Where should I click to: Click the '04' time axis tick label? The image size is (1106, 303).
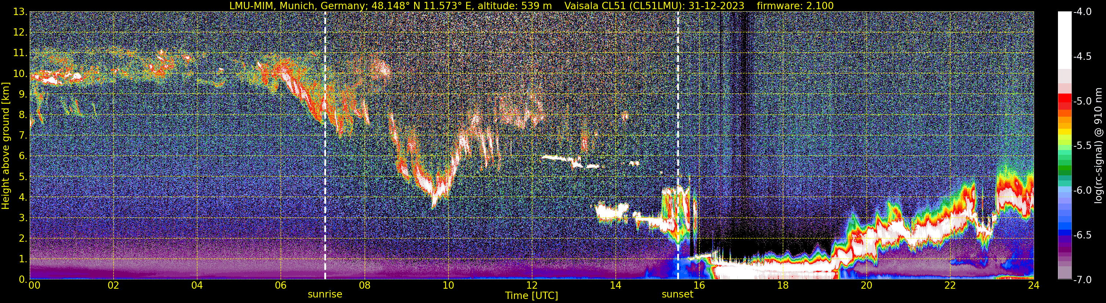click(x=197, y=286)
